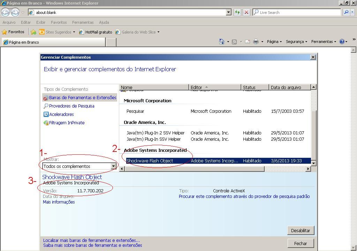Select Filtragem InPrivate add-on type
Viewport: 357px width, 251px height.
click(x=64, y=123)
